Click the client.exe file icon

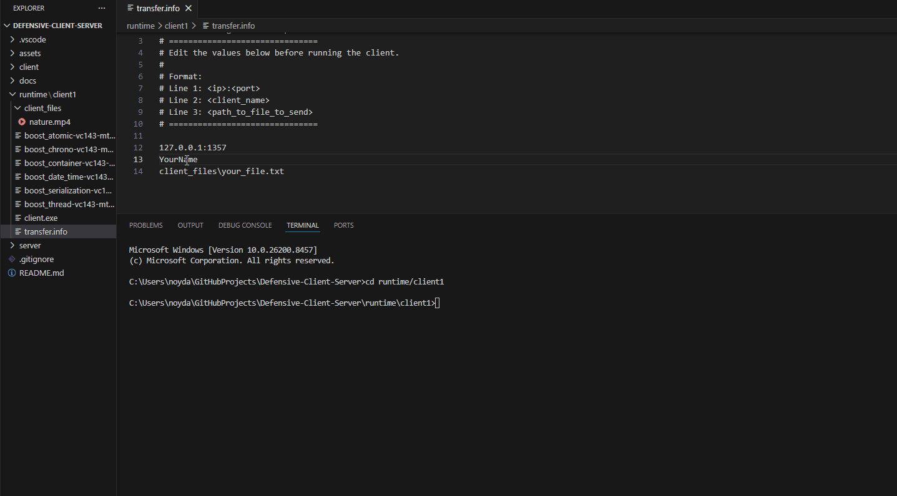(x=18, y=218)
